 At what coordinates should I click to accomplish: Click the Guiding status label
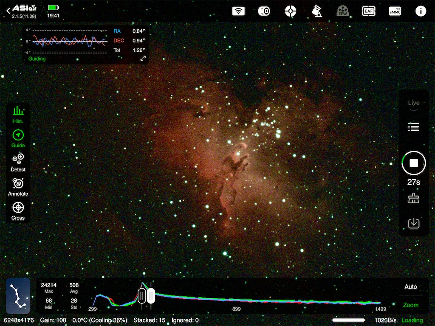tap(37, 59)
